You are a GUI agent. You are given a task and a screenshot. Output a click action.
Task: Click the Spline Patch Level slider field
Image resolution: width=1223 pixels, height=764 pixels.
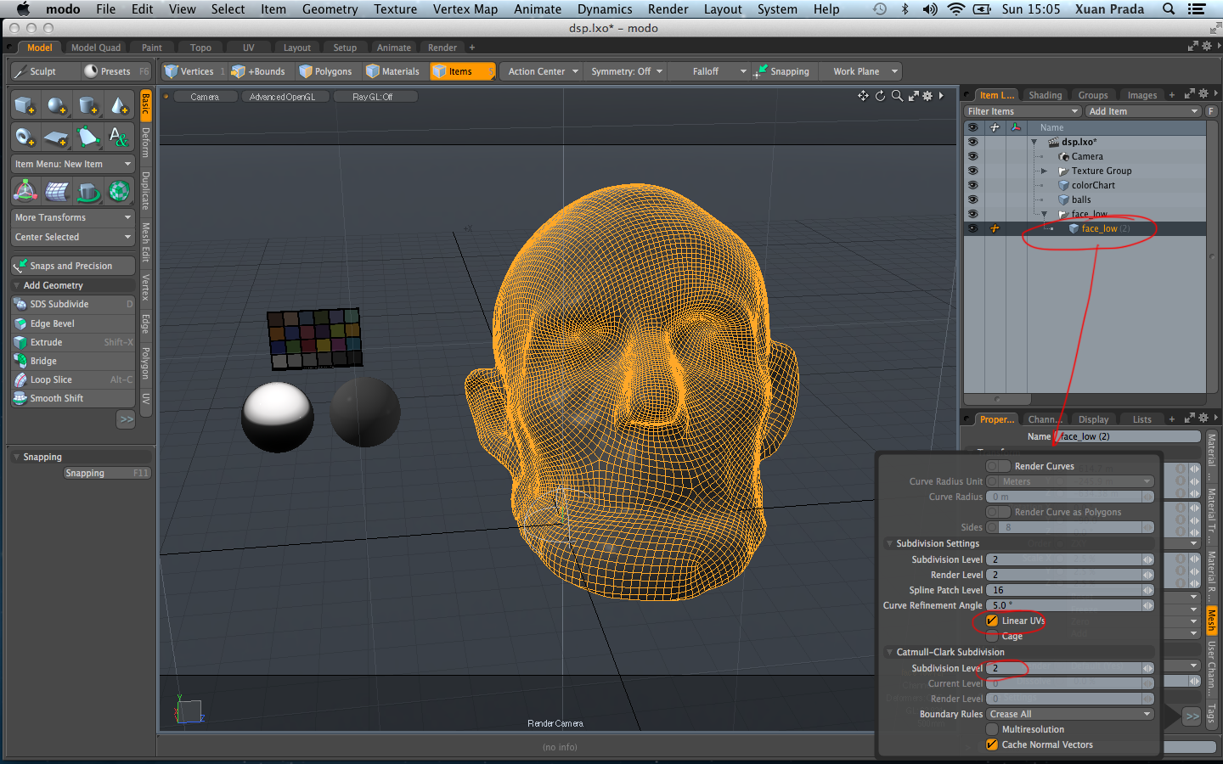tap(1066, 590)
